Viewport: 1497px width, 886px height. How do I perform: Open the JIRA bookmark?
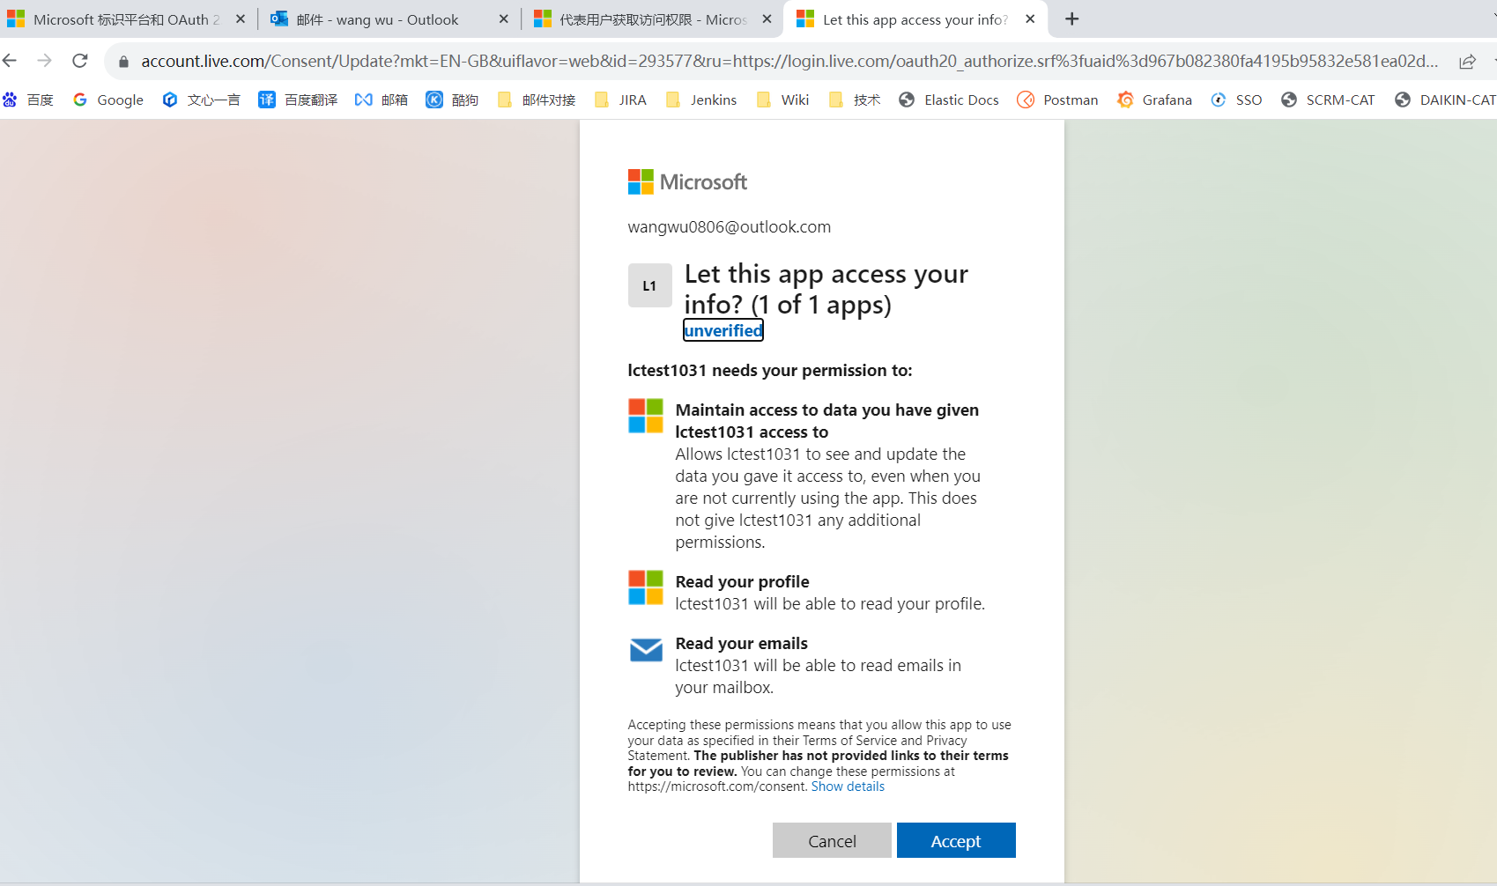point(632,100)
